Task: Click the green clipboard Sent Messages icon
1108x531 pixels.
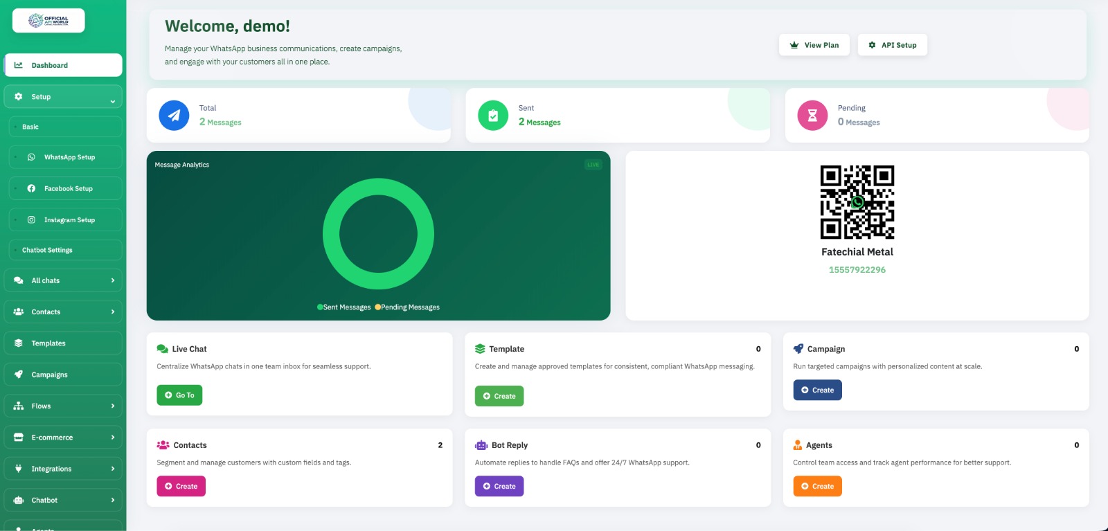Action: [493, 116]
